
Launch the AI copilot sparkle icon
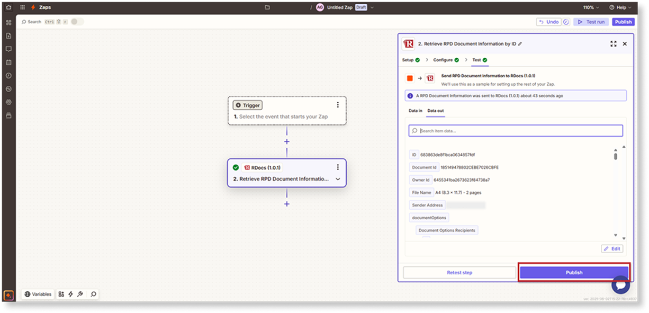pos(8,295)
